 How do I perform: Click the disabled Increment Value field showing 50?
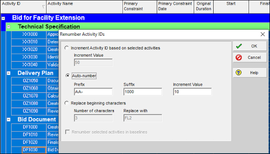click(93, 63)
